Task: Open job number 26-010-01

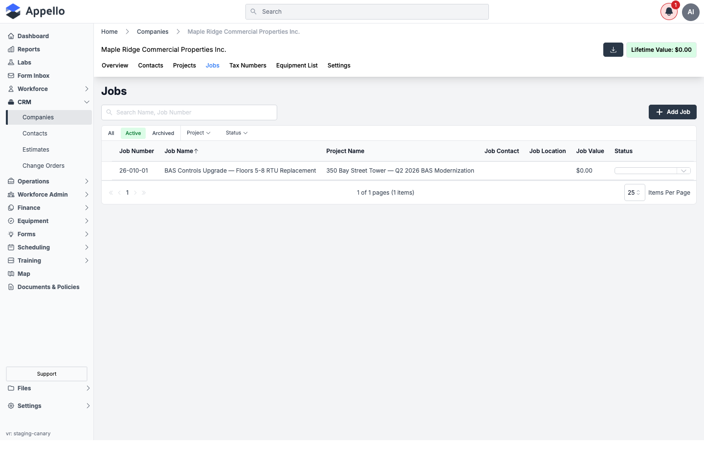Action: tap(133, 171)
